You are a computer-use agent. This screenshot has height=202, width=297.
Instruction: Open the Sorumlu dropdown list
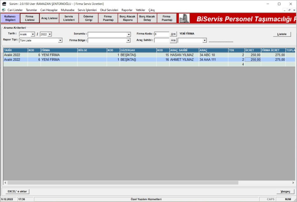point(128,34)
